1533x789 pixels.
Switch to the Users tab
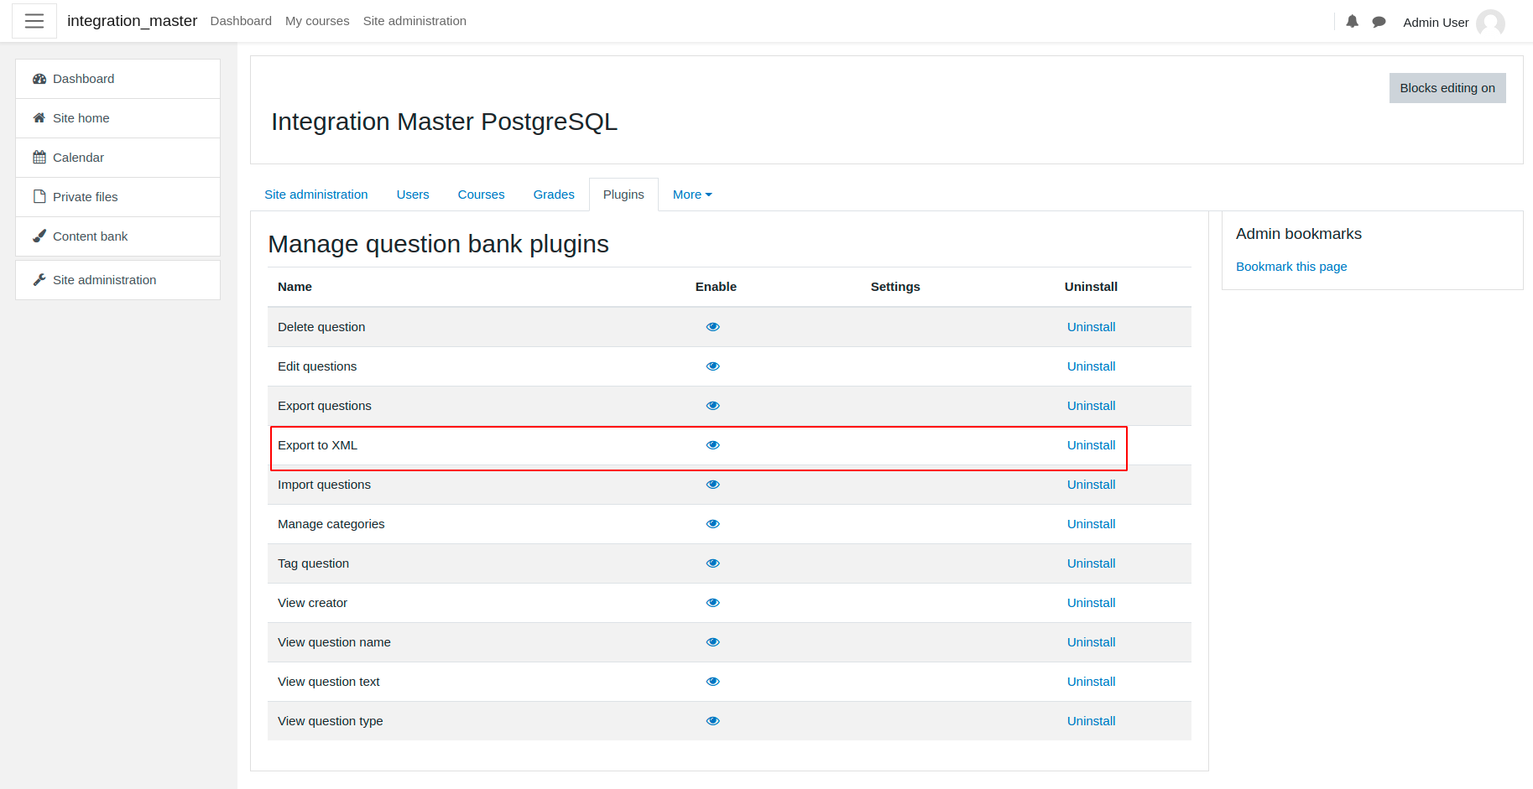pyautogui.click(x=413, y=195)
